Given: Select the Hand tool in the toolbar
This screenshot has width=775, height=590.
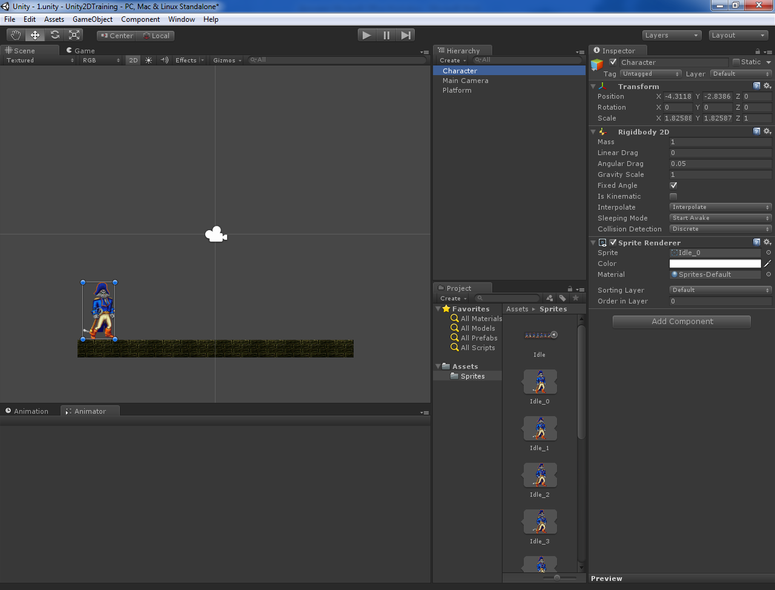Looking at the screenshot, I should (x=16, y=35).
